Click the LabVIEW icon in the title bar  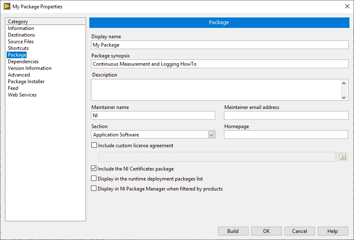pyautogui.click(x=7, y=6)
